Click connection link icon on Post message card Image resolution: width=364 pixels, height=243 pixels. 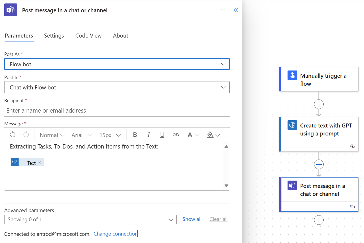(352, 207)
